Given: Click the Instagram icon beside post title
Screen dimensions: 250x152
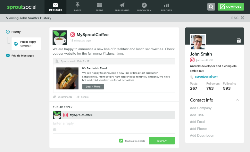Looking at the screenshot, I should click(x=72, y=34).
